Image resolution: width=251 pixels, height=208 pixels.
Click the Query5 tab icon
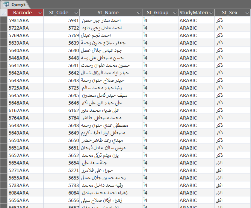[6, 4]
